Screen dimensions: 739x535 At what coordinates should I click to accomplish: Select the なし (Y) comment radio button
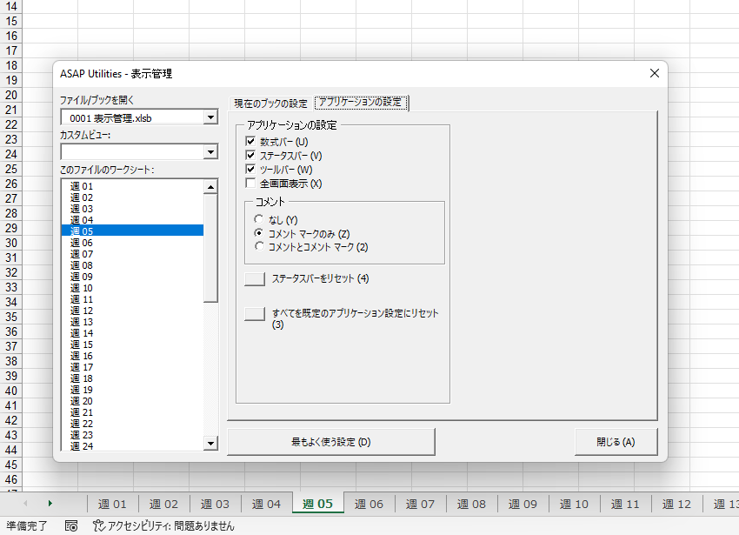259,219
